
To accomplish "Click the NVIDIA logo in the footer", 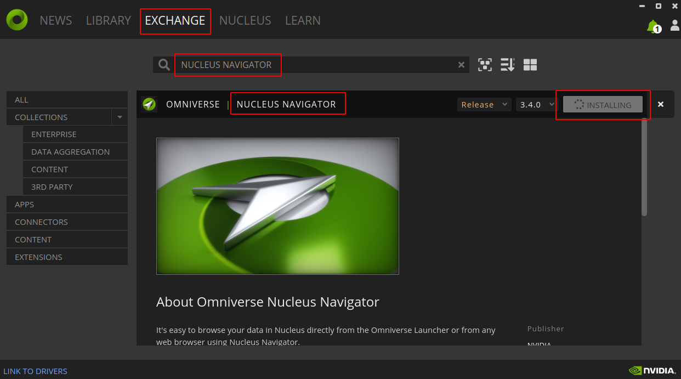I will pos(653,371).
